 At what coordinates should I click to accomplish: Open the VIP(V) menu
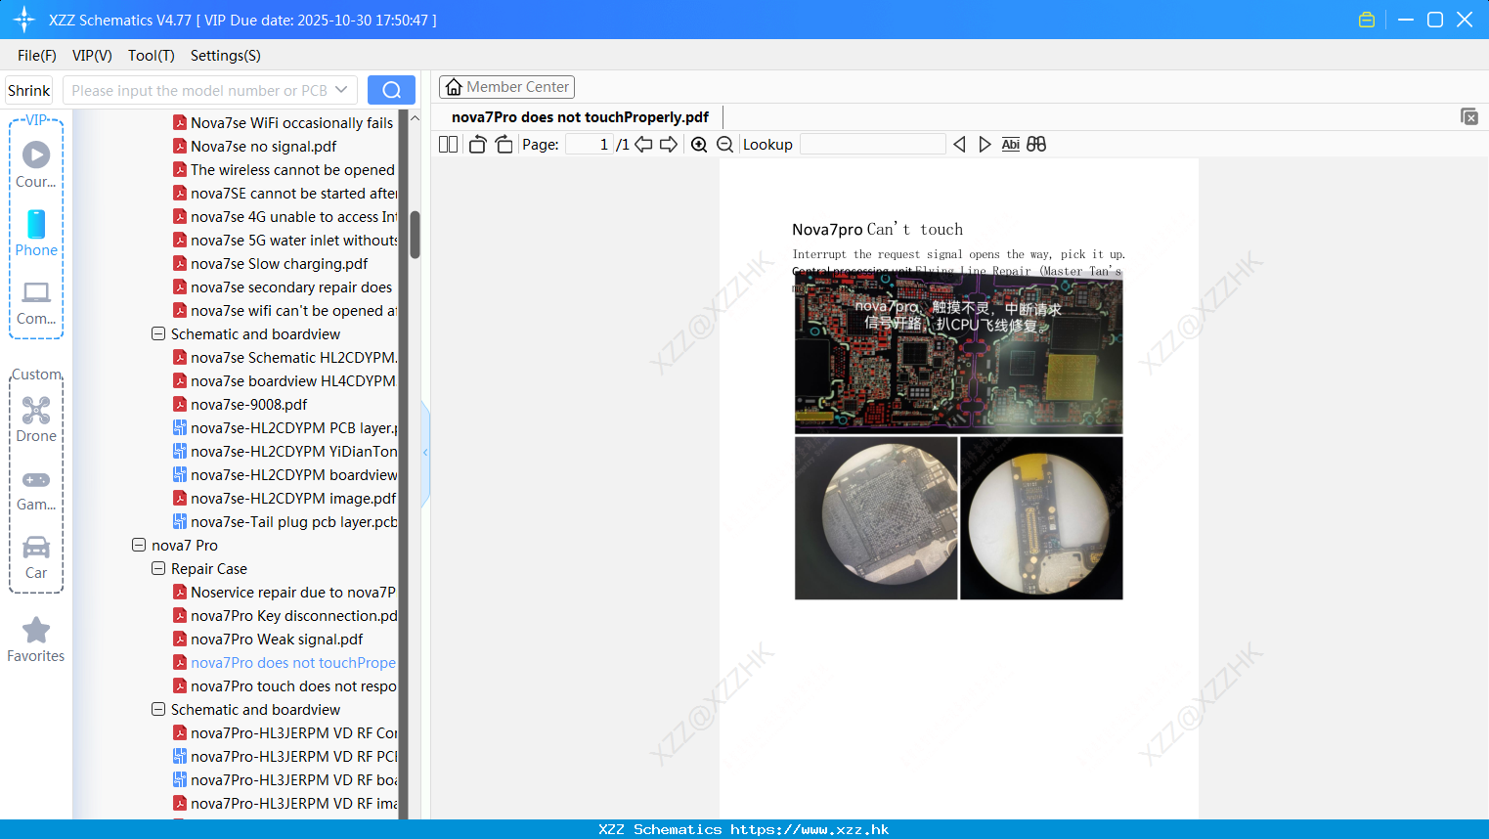(92, 56)
